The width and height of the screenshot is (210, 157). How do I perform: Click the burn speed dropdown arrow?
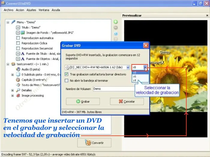click(145, 67)
